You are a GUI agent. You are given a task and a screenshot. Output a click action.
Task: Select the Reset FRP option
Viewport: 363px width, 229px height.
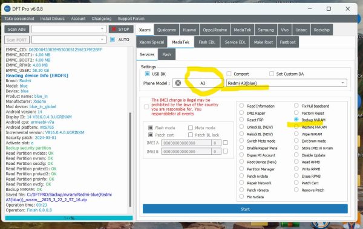click(x=252, y=120)
